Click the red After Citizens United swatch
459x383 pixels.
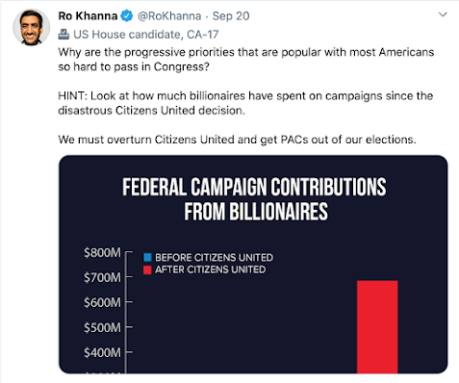click(147, 269)
